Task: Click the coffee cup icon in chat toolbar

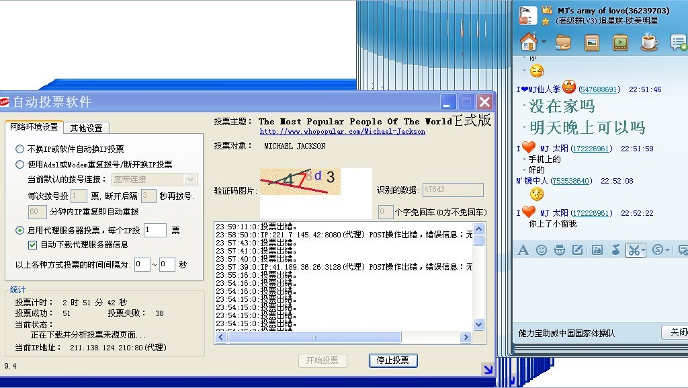Action: coord(649,42)
